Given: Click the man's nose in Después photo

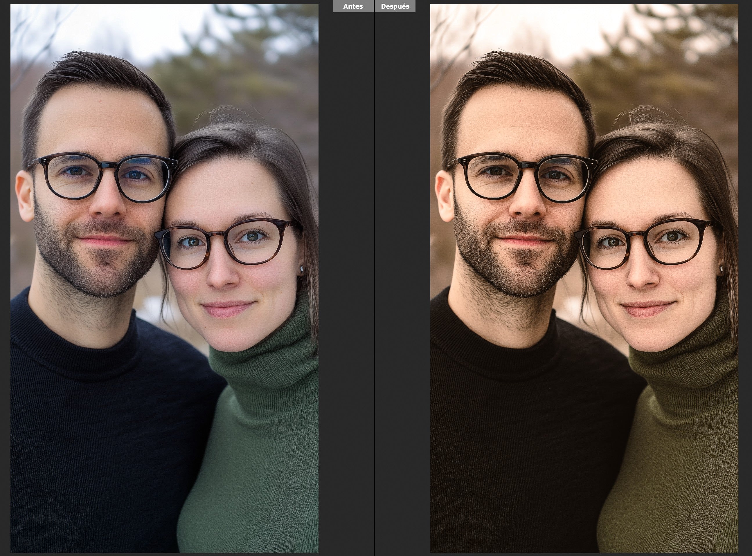Looking at the screenshot, I should tap(528, 204).
